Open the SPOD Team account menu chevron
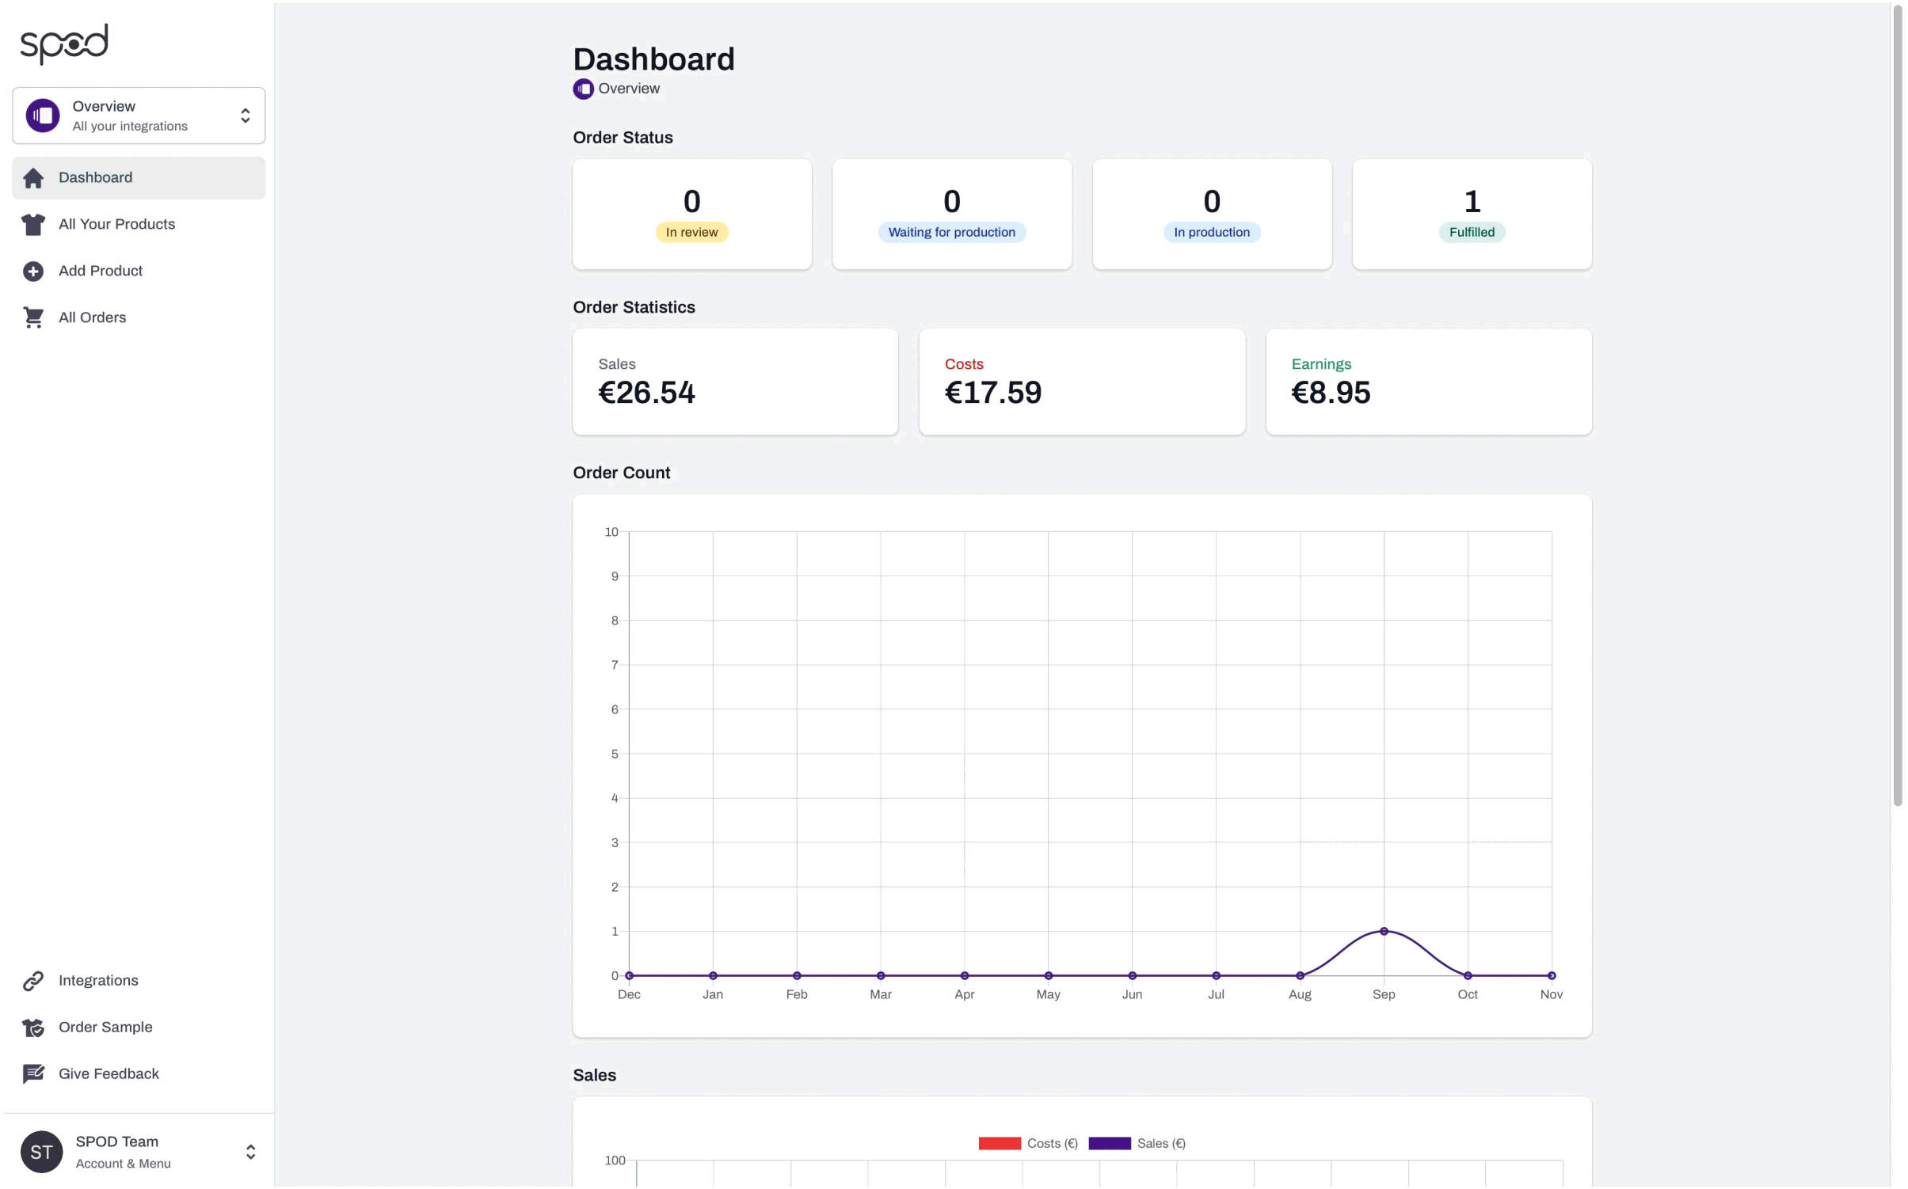The height and width of the screenshot is (1189, 1908). point(250,1153)
